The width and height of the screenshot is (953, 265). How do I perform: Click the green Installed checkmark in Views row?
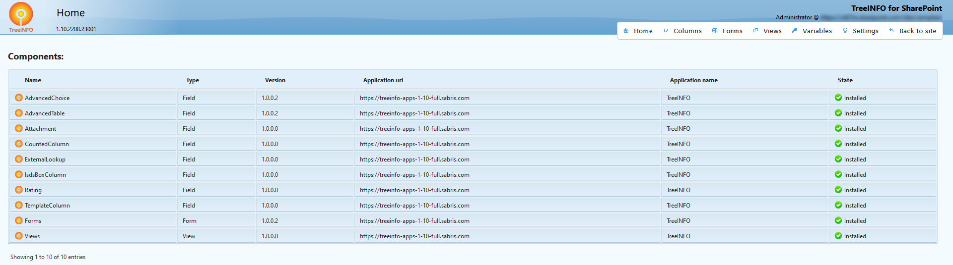(838, 236)
